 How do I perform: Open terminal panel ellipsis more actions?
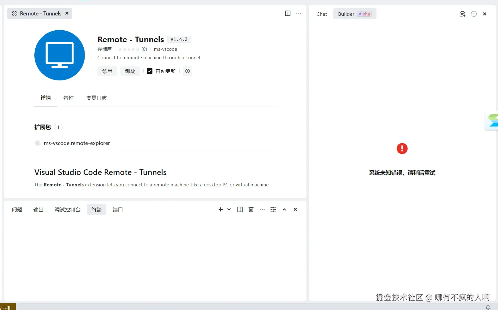[262, 209]
